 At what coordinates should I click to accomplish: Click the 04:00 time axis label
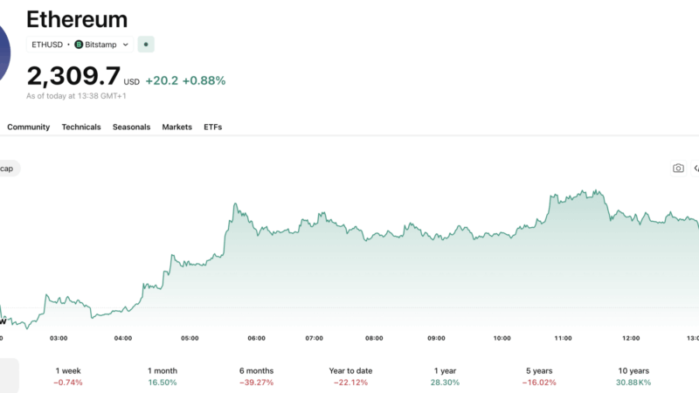coord(123,338)
